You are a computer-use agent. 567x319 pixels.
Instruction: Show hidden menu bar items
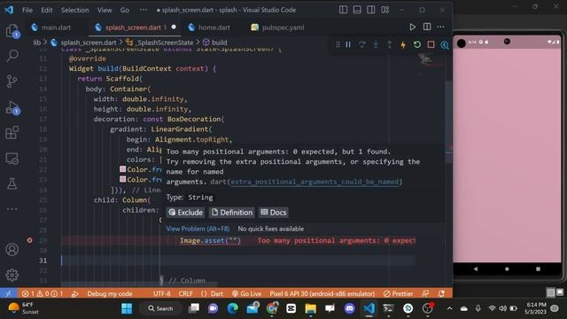tap(144, 10)
